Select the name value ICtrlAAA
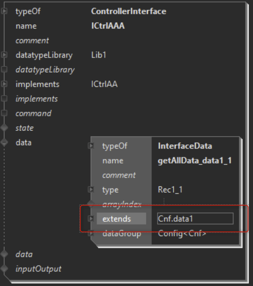Image resolution: width=253 pixels, height=286 pixels. click(108, 26)
